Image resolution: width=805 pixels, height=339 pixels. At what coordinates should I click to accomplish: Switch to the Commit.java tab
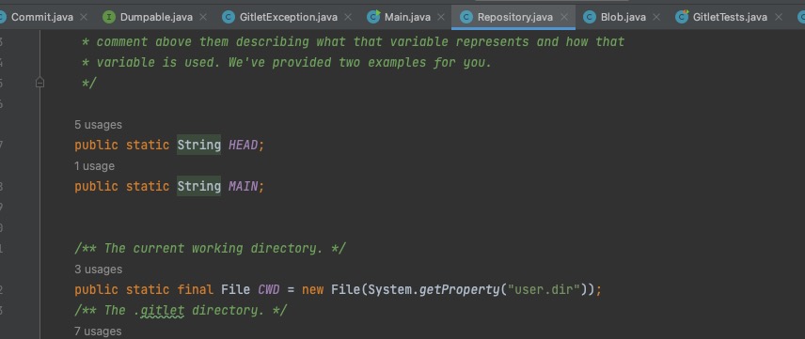(x=42, y=18)
